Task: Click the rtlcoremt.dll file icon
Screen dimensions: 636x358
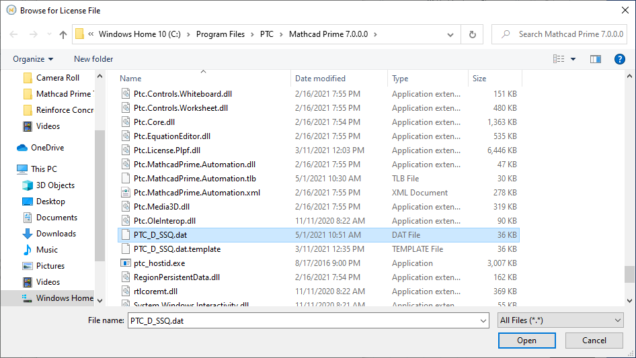Action: pos(126,292)
